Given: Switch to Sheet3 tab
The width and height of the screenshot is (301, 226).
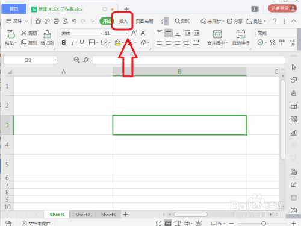Looking at the screenshot, I should click(108, 215).
